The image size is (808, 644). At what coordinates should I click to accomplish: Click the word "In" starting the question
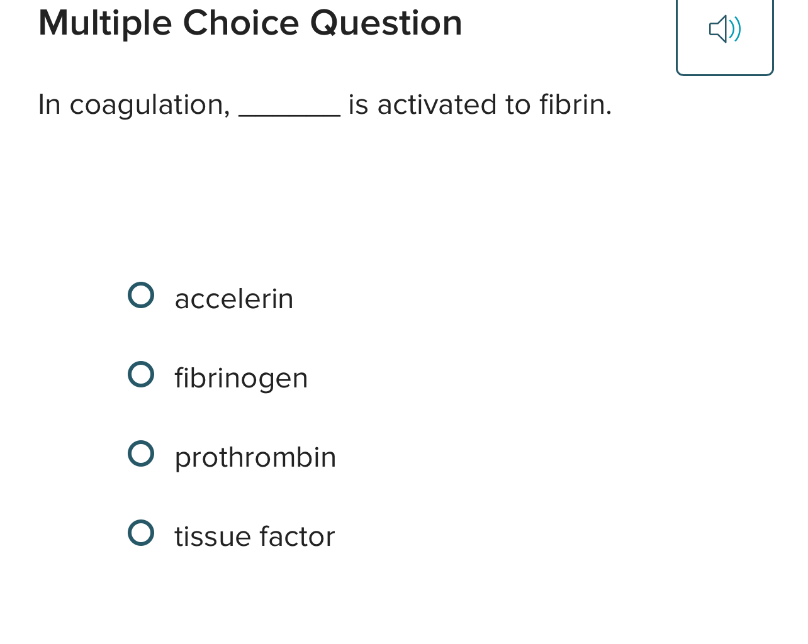tap(49, 104)
